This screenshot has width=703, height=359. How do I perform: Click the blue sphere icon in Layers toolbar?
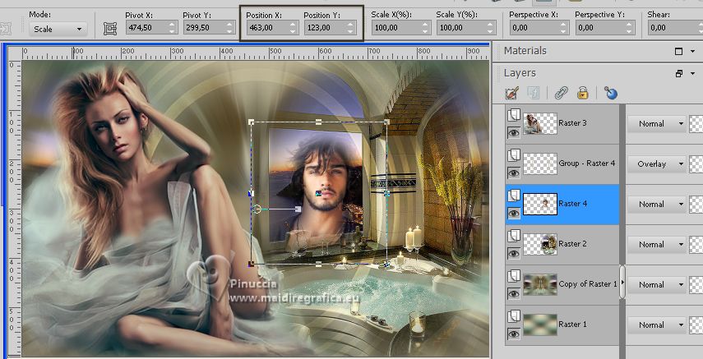(611, 93)
